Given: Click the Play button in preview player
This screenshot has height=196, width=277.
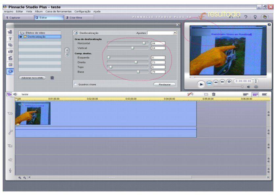Looking at the screenshot, I should 201,84.
